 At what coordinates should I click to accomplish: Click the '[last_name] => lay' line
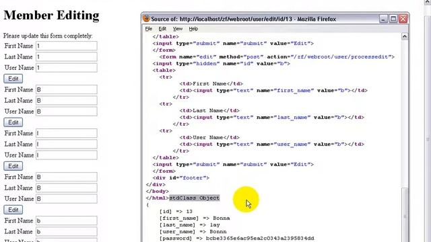click(190, 225)
